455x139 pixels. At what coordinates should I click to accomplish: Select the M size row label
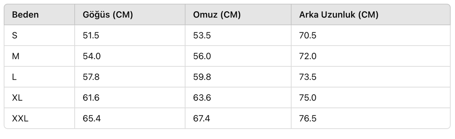[16, 56]
